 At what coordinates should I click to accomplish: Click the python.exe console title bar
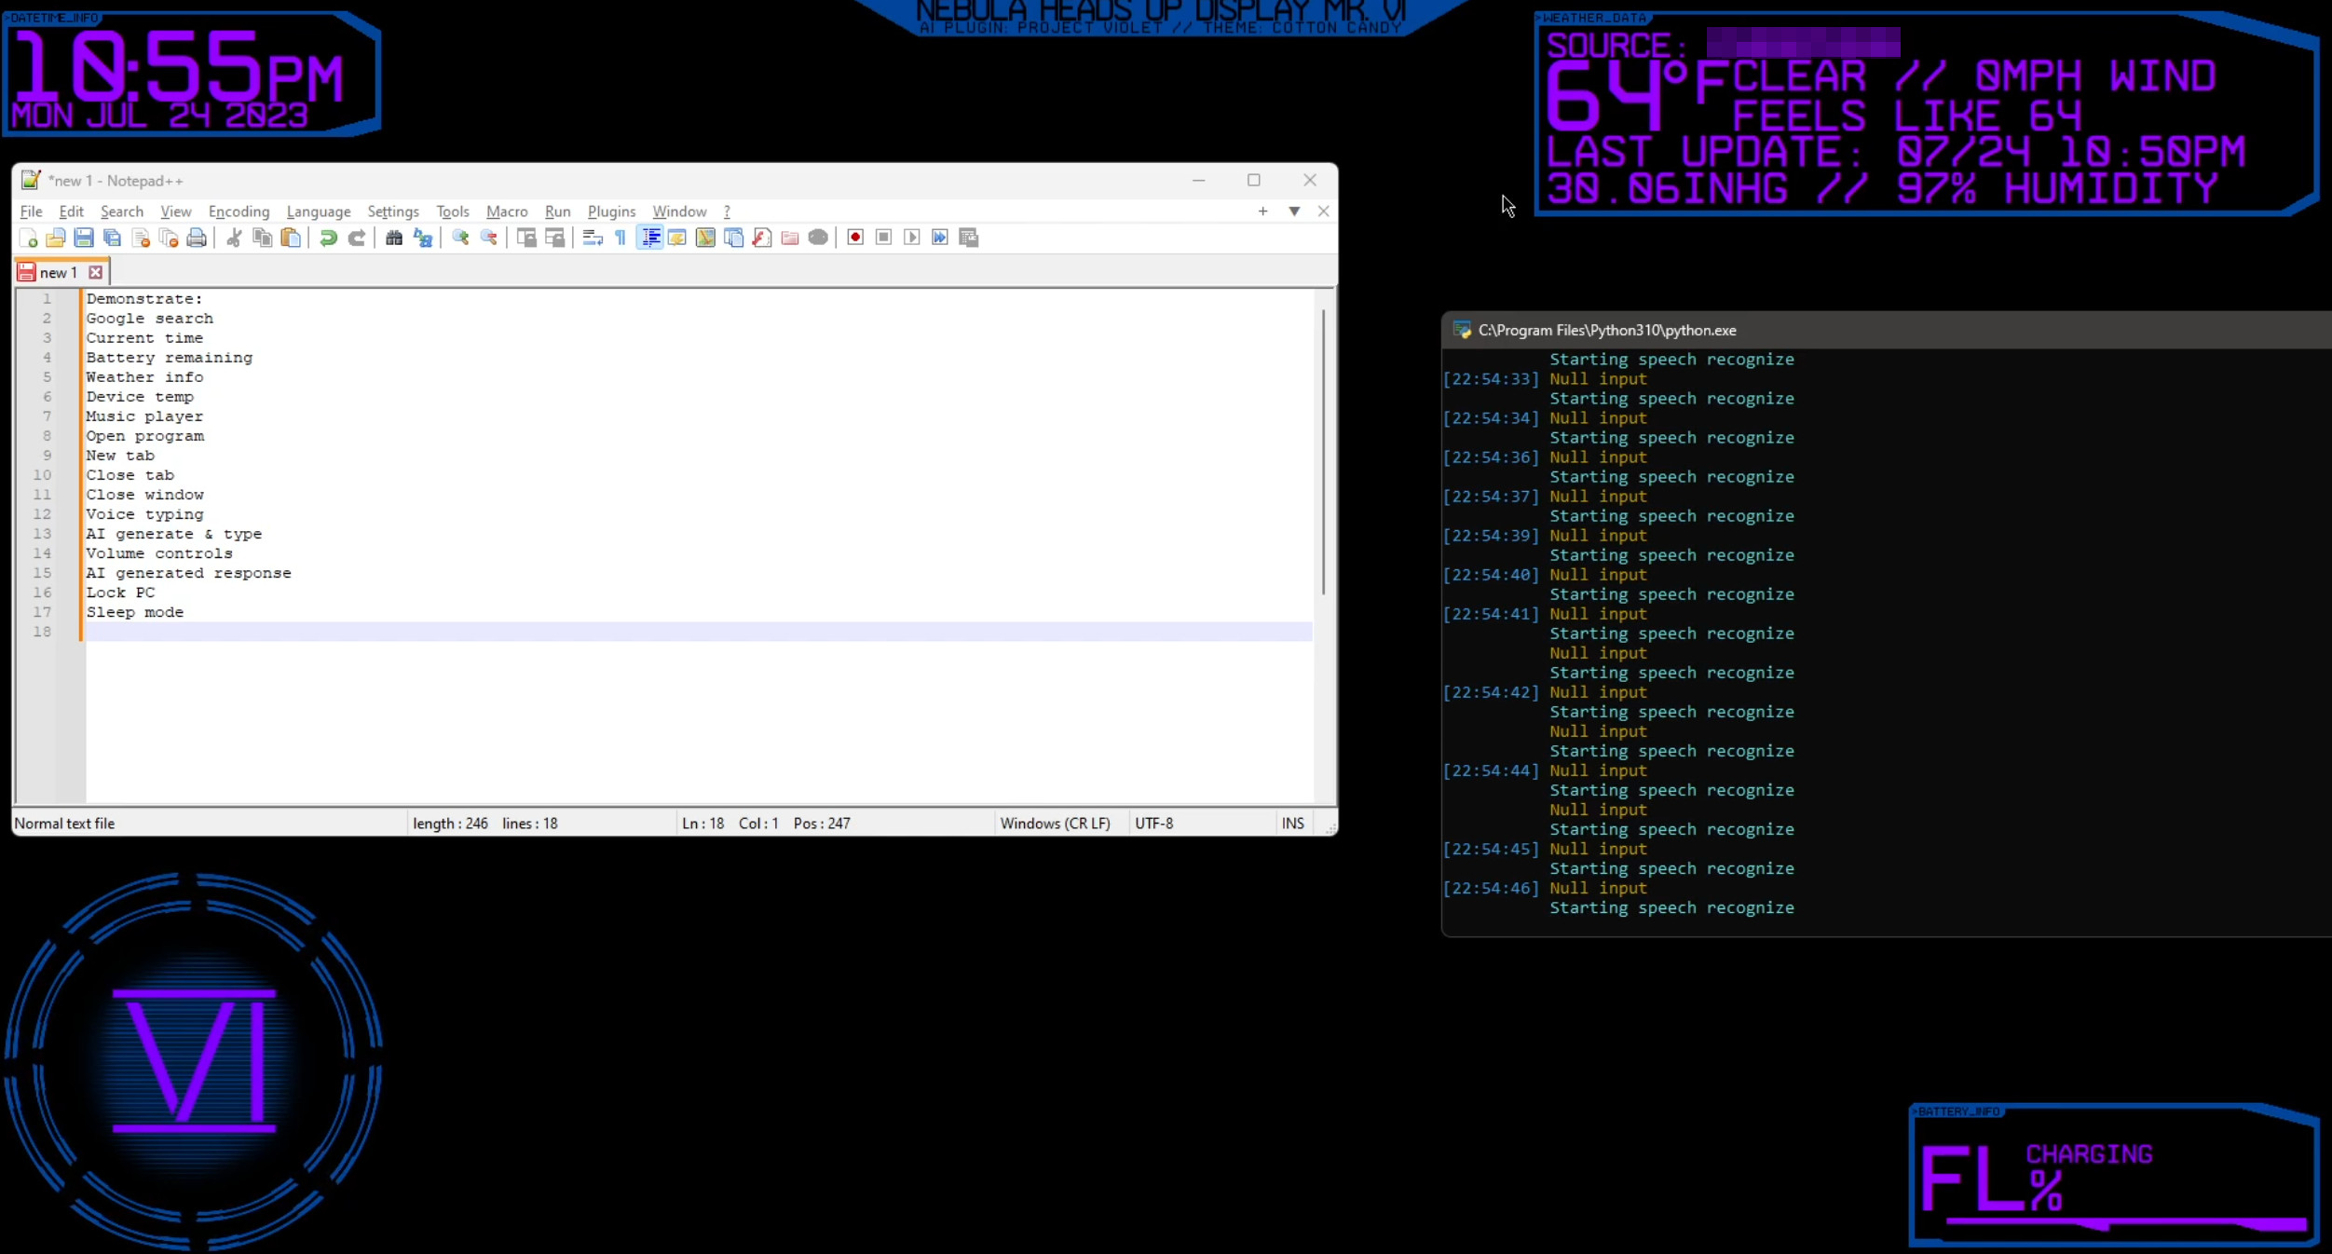coord(1886,330)
